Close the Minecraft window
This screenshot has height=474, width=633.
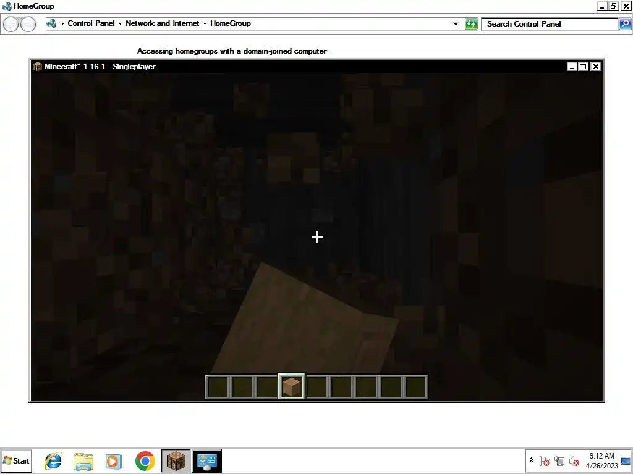point(595,67)
